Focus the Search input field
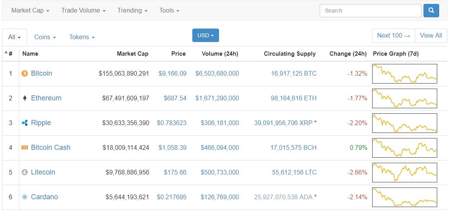Viewport: 456px width, 211px height. point(371,11)
